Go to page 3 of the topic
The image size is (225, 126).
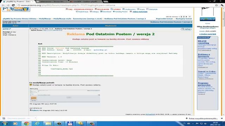point(184,17)
